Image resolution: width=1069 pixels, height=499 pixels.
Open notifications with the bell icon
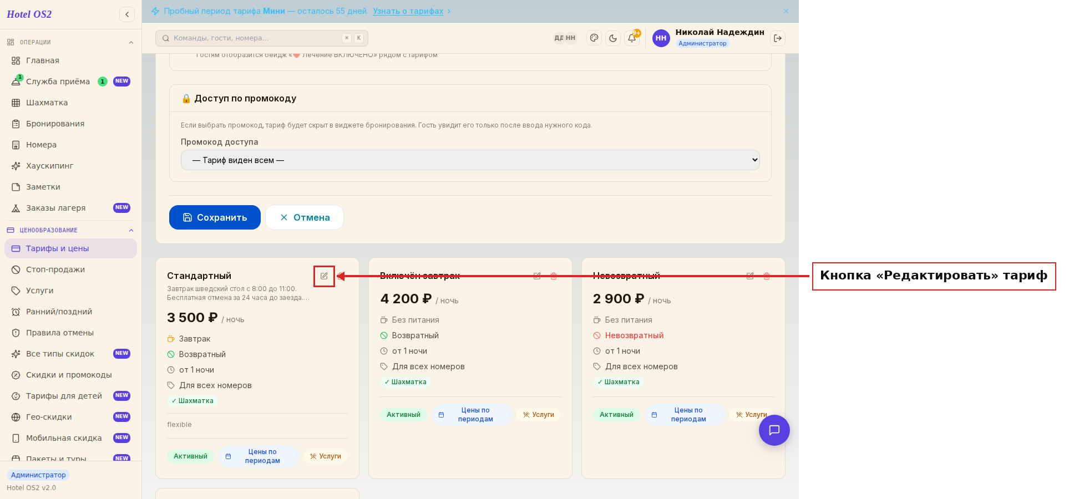point(632,38)
